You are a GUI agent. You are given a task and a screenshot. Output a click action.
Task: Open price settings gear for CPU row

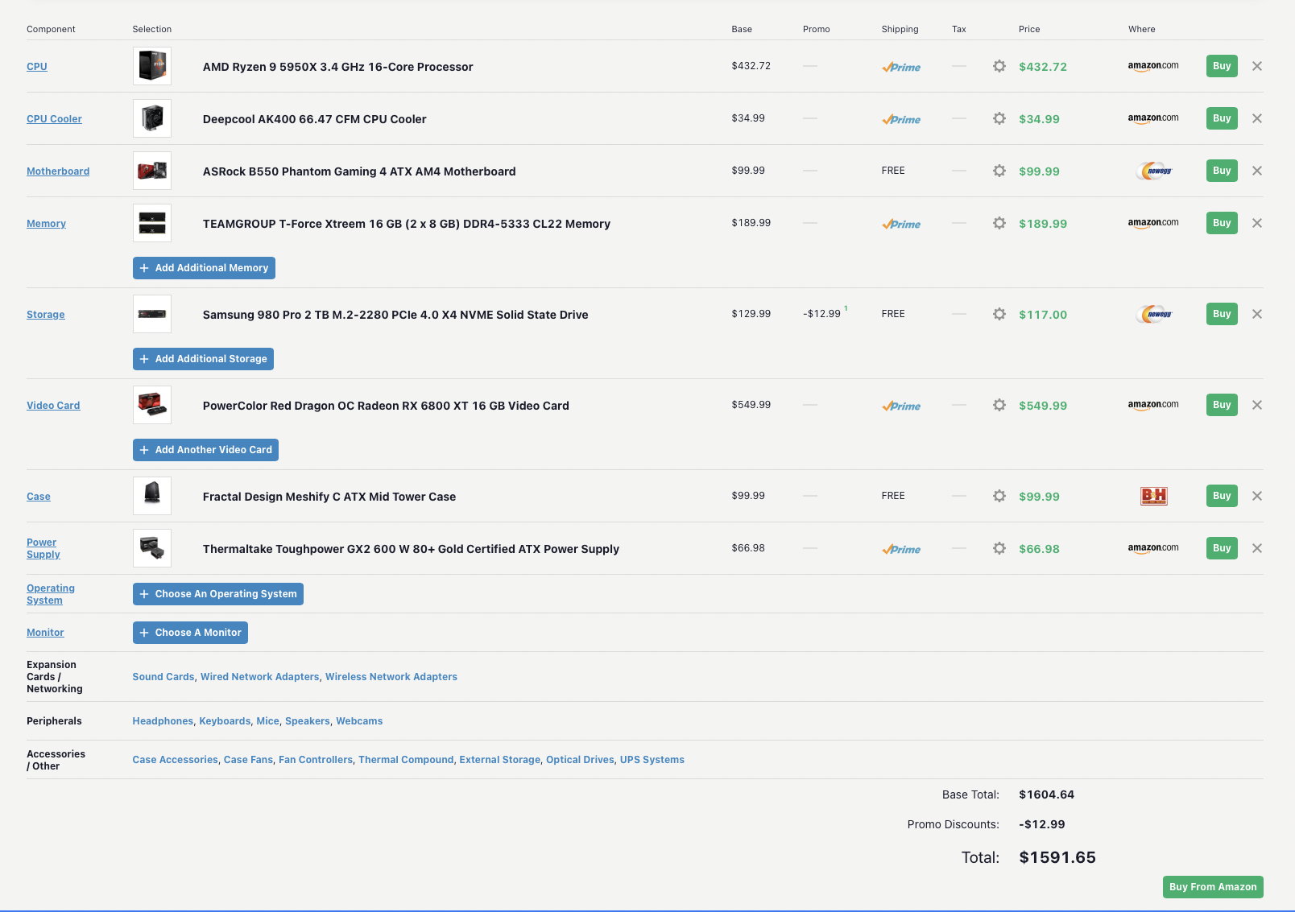(999, 66)
